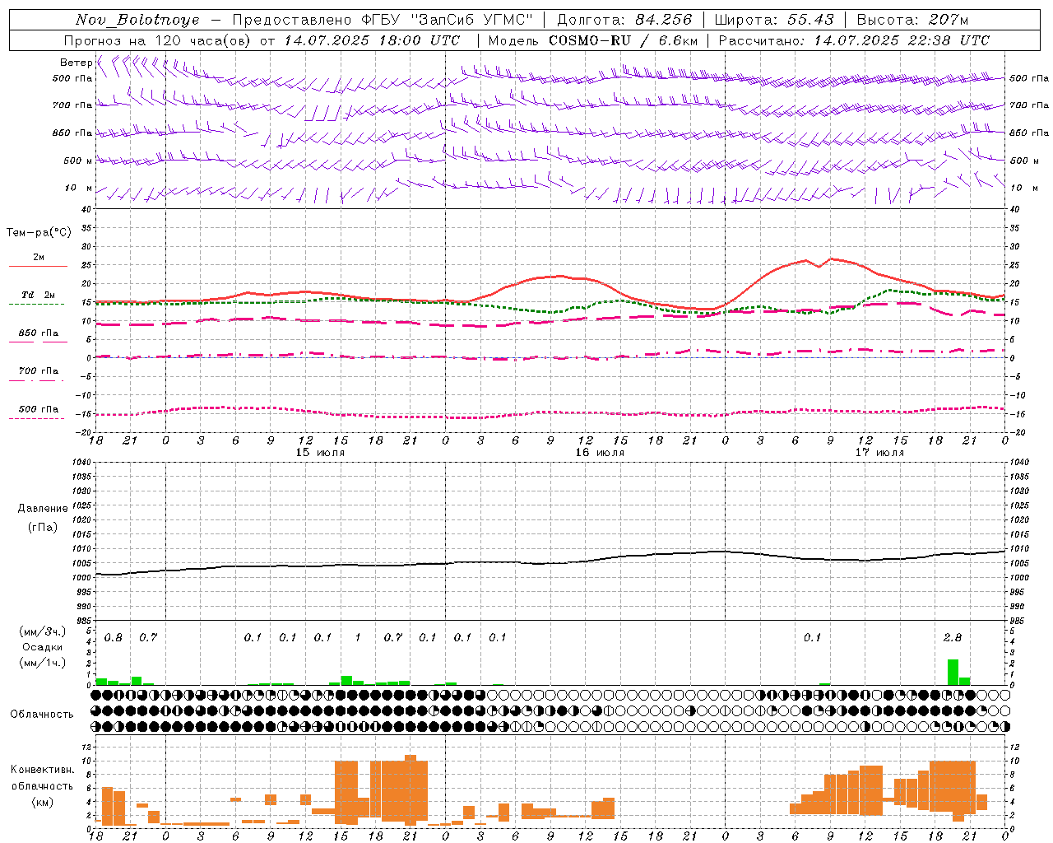Click the Облачность row label
The image size is (1053, 843).
point(42,715)
